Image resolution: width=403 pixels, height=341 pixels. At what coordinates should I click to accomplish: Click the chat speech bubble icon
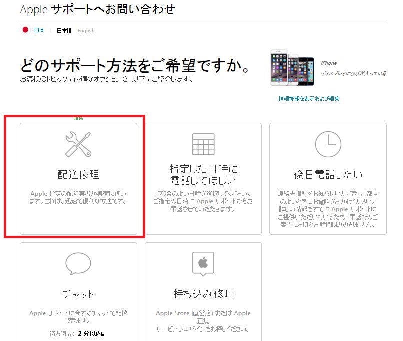tap(78, 264)
